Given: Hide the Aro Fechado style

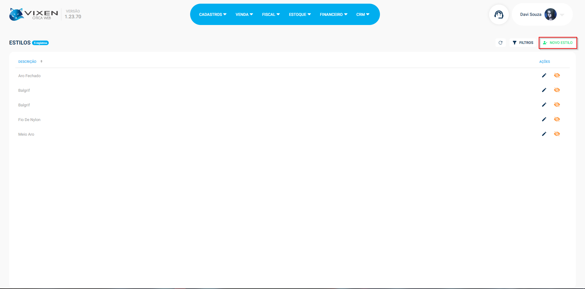Looking at the screenshot, I should click(x=557, y=75).
